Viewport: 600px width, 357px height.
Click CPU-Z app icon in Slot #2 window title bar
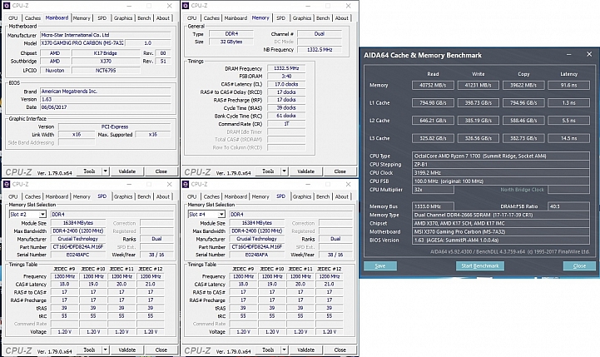pos(7,185)
